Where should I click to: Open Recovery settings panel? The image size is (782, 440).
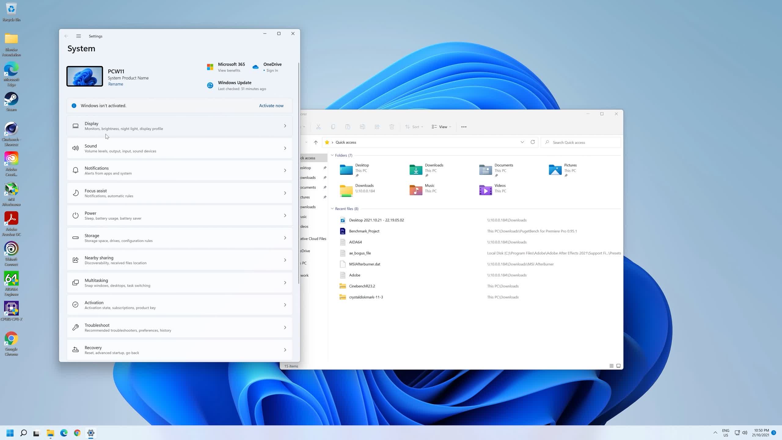(x=179, y=349)
